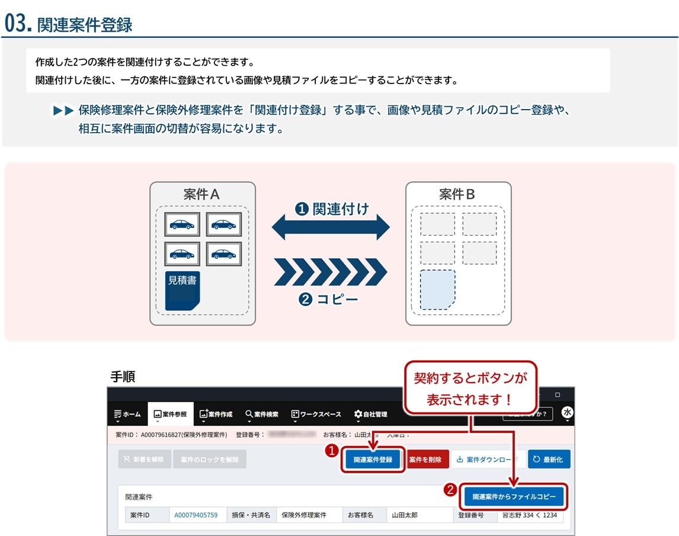Screen dimensions: 679x536
Task: Click the ホーム hamburger menu icon
Action: click(x=117, y=414)
